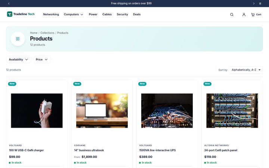Expand the Computers dropdown menu
The image size is (269, 168).
pos(74,15)
